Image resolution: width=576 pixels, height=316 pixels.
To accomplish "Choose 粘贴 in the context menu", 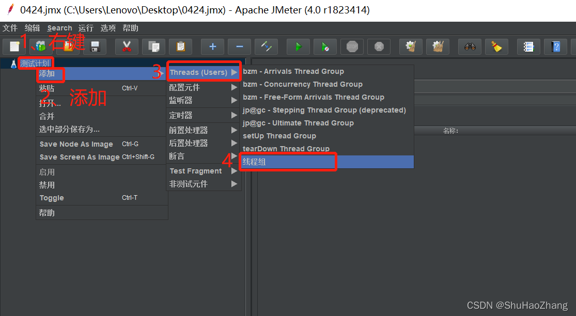I will pyautogui.click(x=102, y=88).
